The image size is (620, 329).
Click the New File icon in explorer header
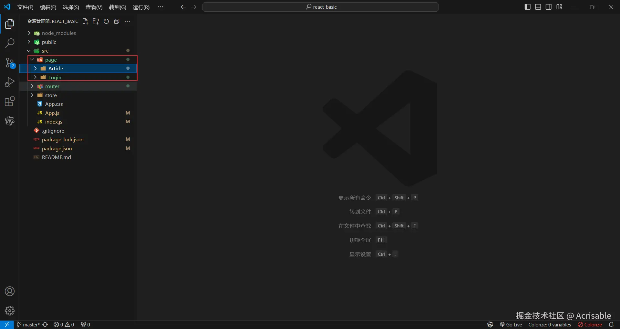pyautogui.click(x=85, y=21)
